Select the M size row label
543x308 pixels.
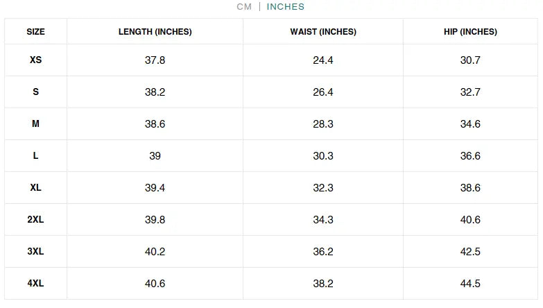36,124
